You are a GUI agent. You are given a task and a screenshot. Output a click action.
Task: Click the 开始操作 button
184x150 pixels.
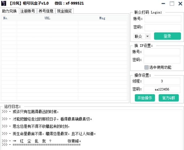[x=145, y=98]
